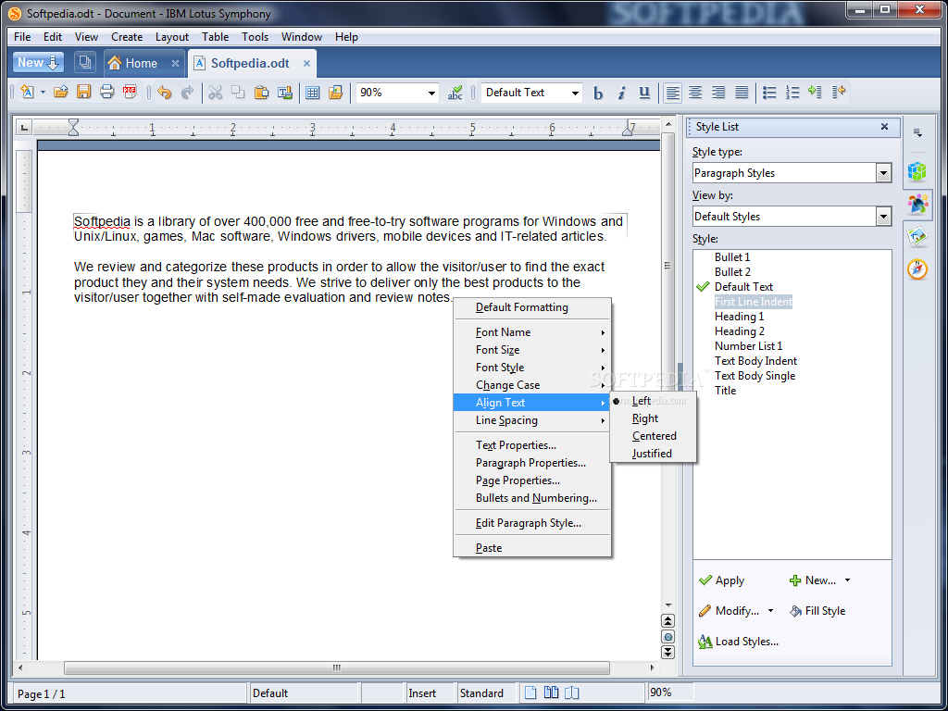Image resolution: width=948 pixels, height=711 pixels.
Task: Click the New button with arrow
Action: [38, 62]
